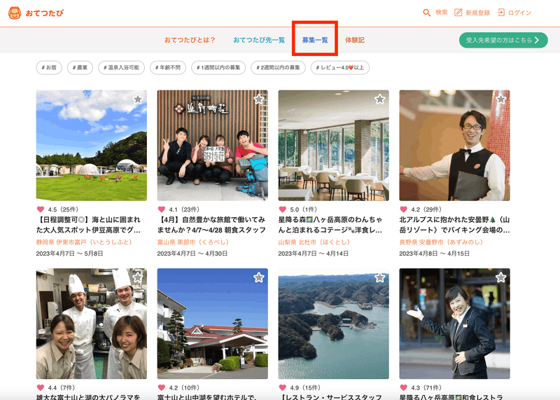Image resolution: width=560 pixels, height=400 pixels.
Task: Toggle the #レビュー4.0以上 filter tag
Action: pyautogui.click(x=340, y=67)
